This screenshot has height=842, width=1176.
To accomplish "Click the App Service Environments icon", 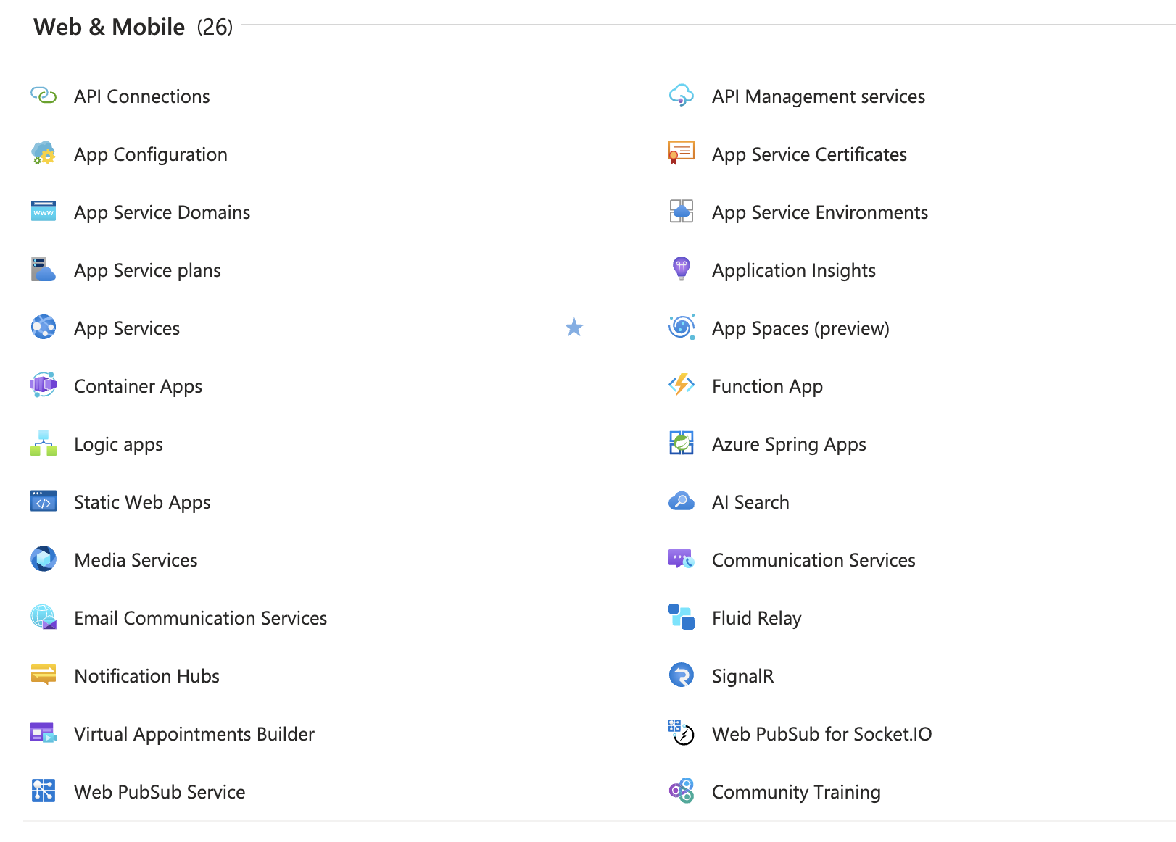I will (682, 212).
